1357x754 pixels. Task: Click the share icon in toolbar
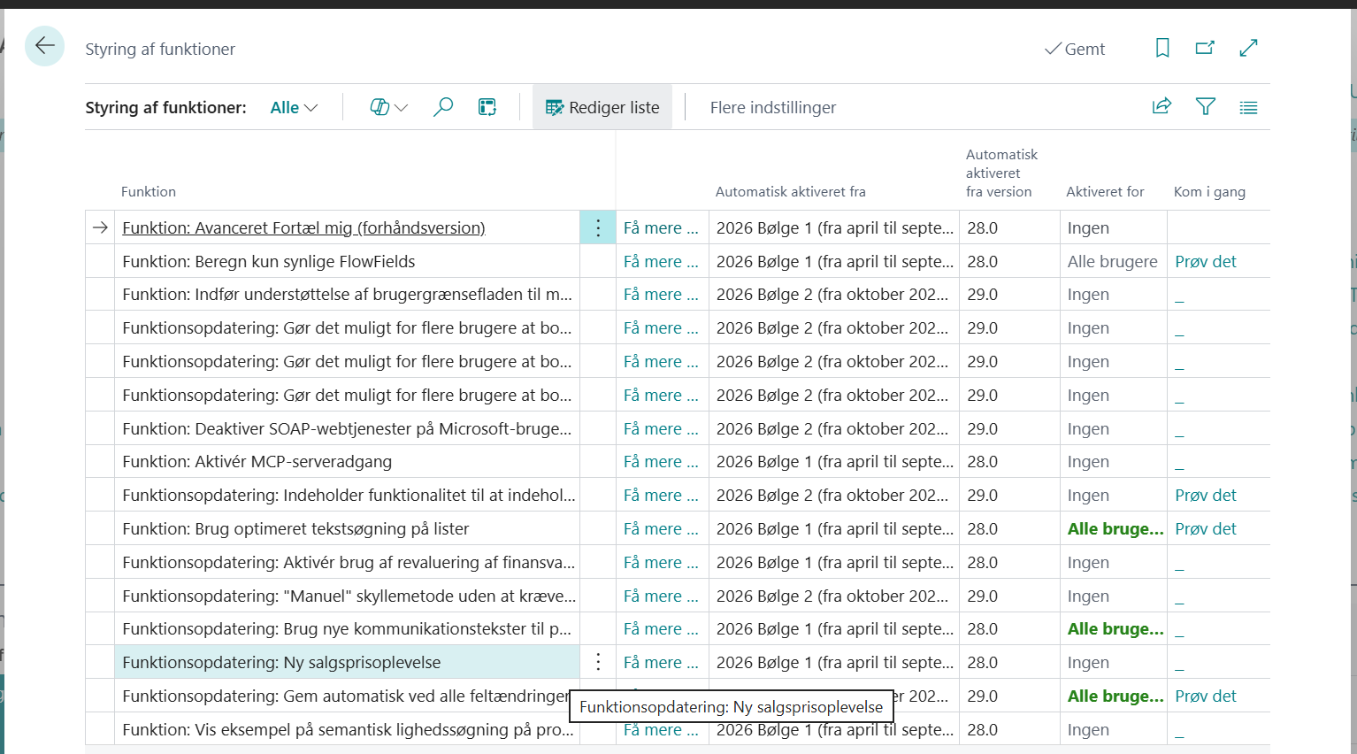(x=1161, y=107)
